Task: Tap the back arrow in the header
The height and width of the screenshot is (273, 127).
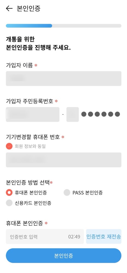Action: coord(9,8)
